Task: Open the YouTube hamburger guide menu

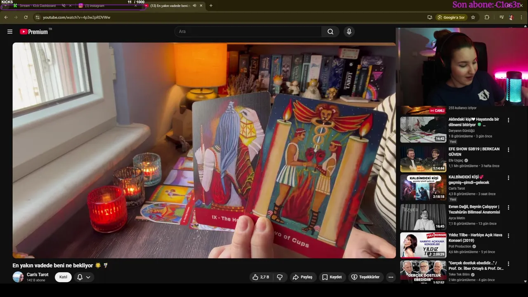Action: click(10, 31)
